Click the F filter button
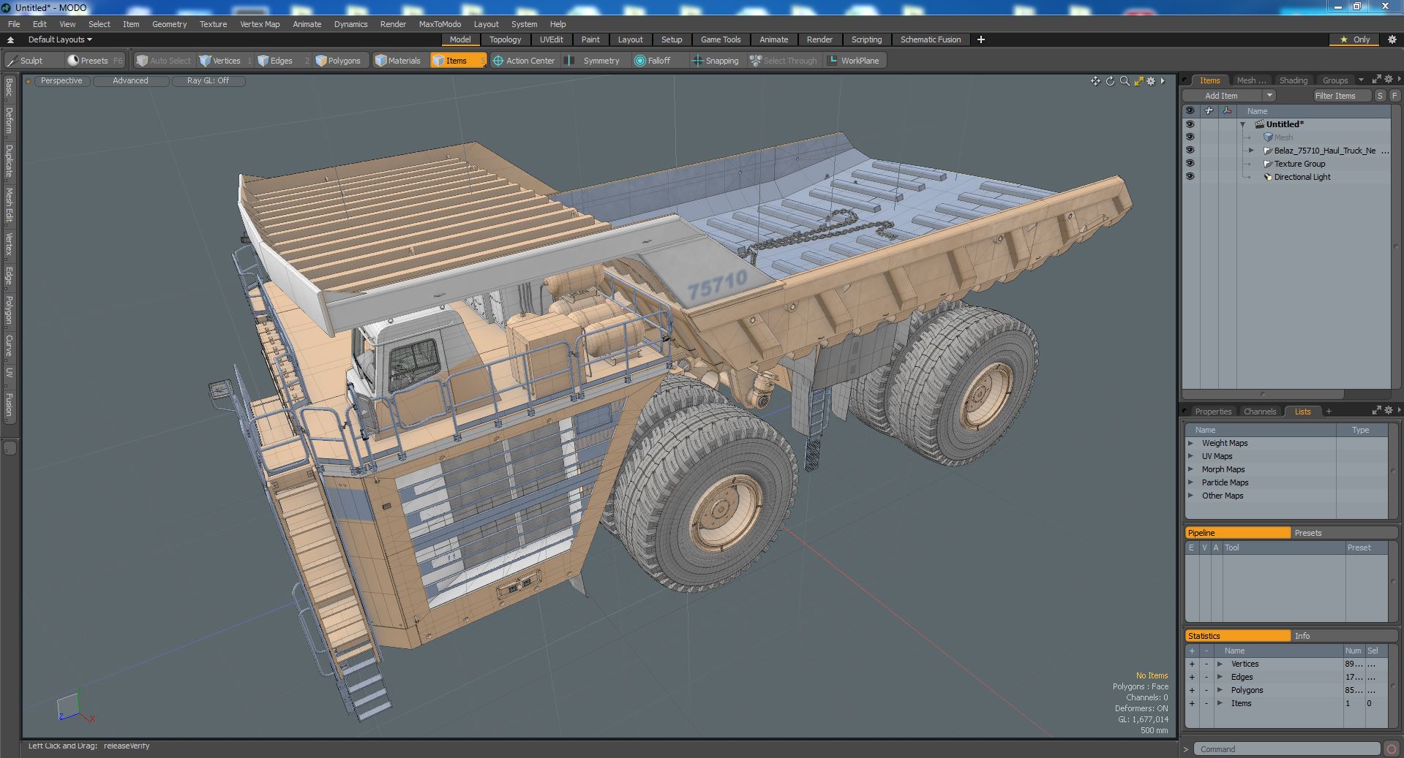1404x758 pixels. click(x=1394, y=96)
